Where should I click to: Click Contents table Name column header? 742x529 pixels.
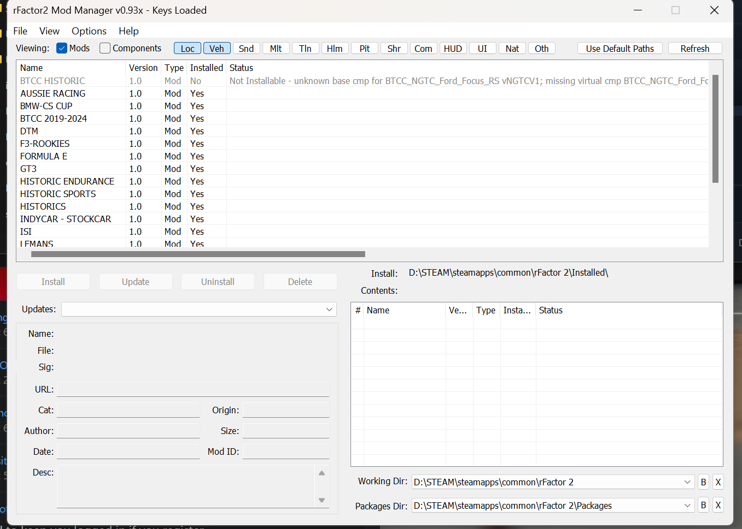click(x=405, y=310)
